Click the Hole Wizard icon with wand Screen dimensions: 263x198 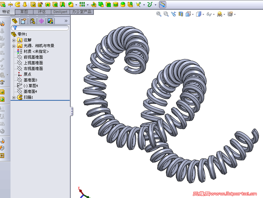[40, 4]
